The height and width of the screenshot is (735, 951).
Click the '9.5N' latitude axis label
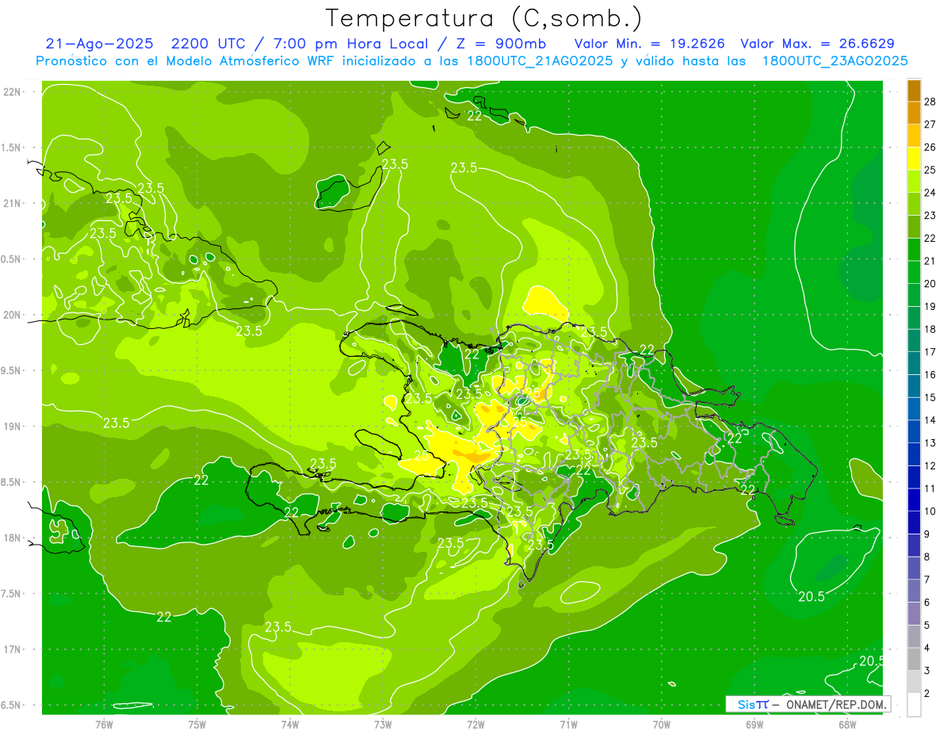point(11,370)
